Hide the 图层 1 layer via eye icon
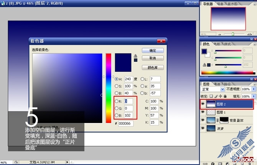Viewport: 257px width, 165px height. [x=203, y=112]
